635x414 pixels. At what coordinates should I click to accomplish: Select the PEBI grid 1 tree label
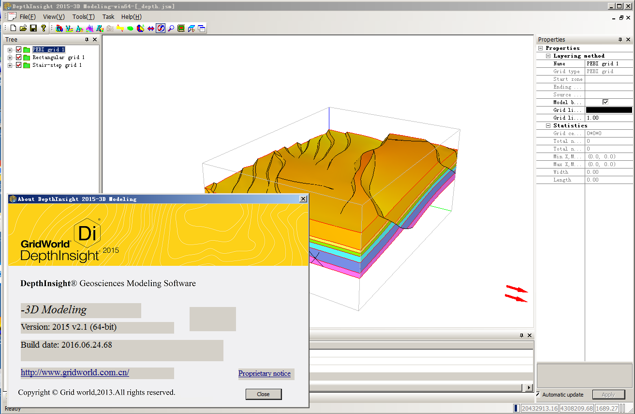(48, 50)
